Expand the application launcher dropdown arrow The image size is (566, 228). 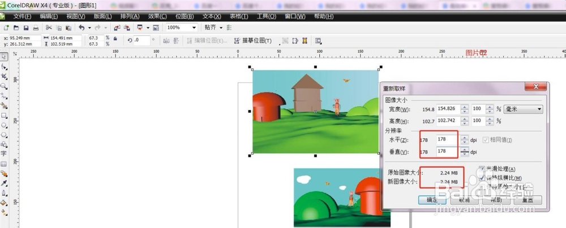(148, 28)
